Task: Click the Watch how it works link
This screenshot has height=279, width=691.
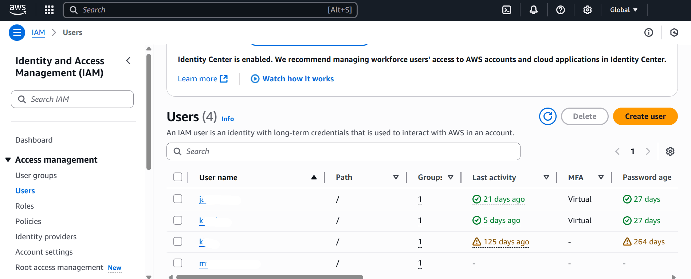Action: point(298,79)
